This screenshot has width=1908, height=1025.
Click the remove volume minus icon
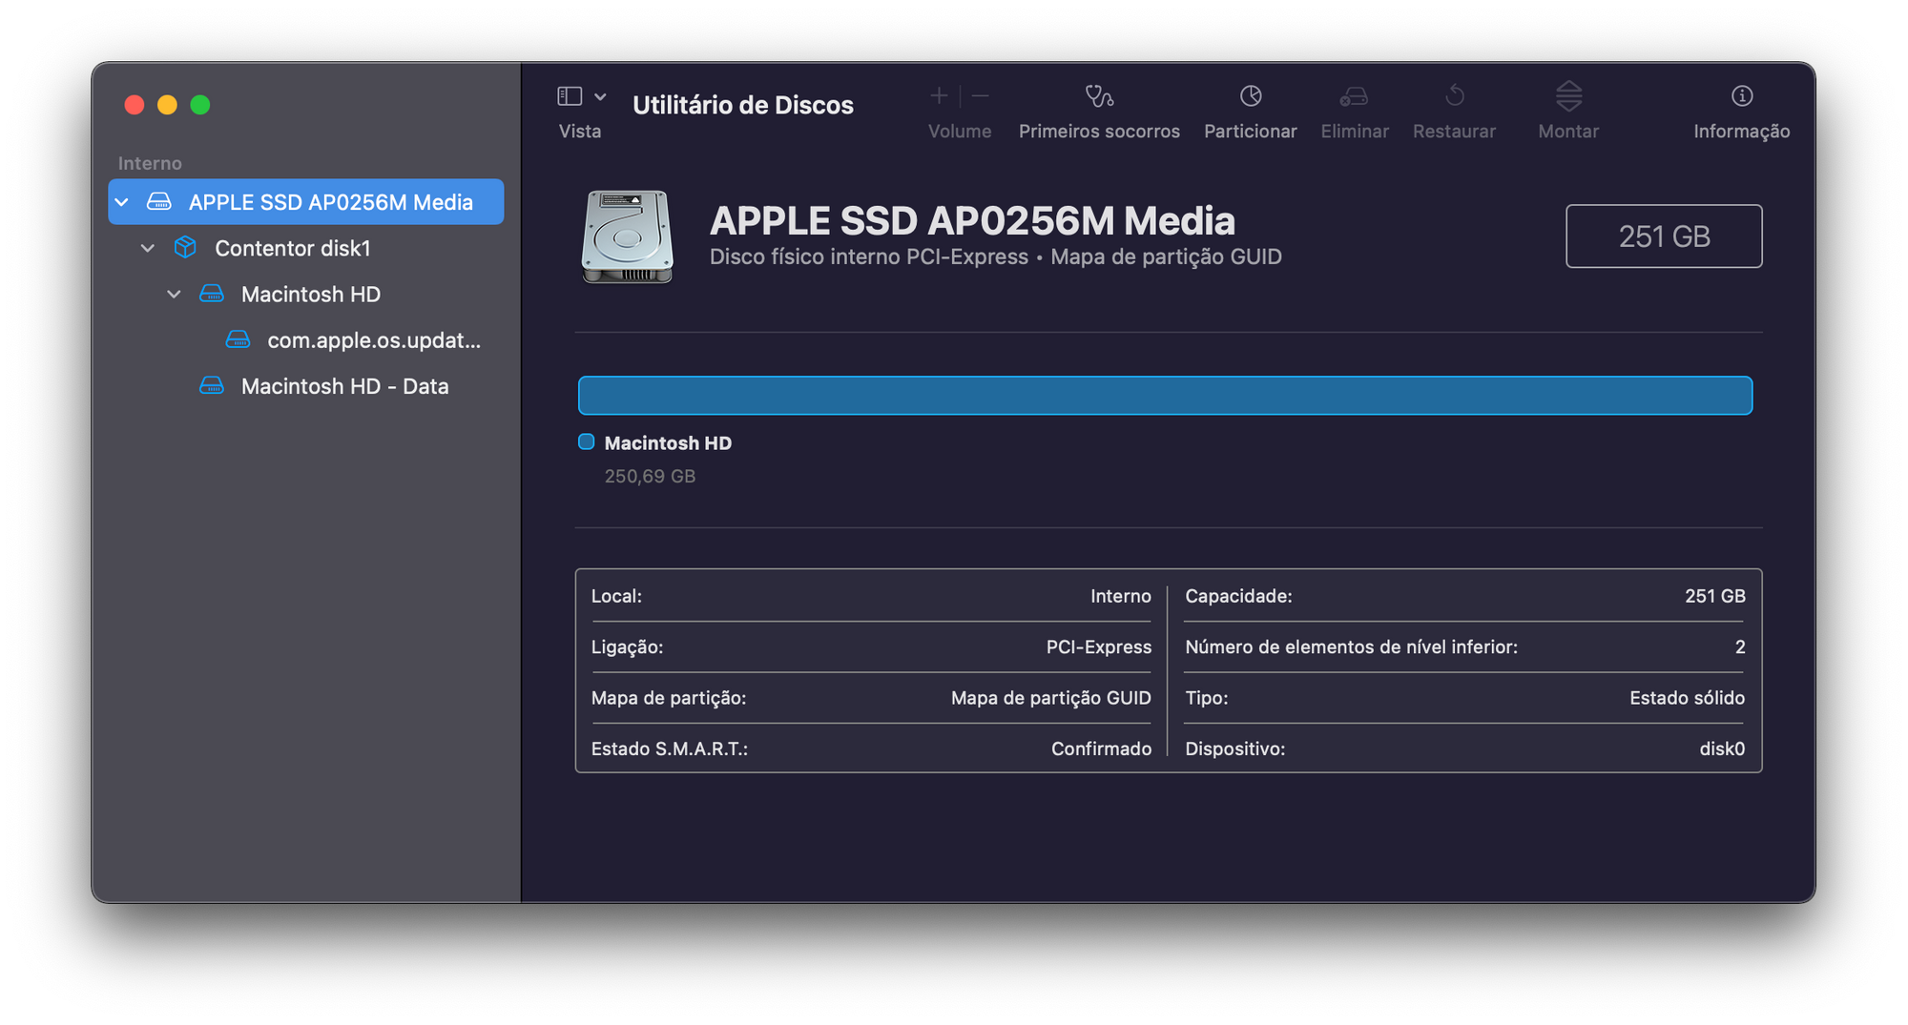coord(980,95)
